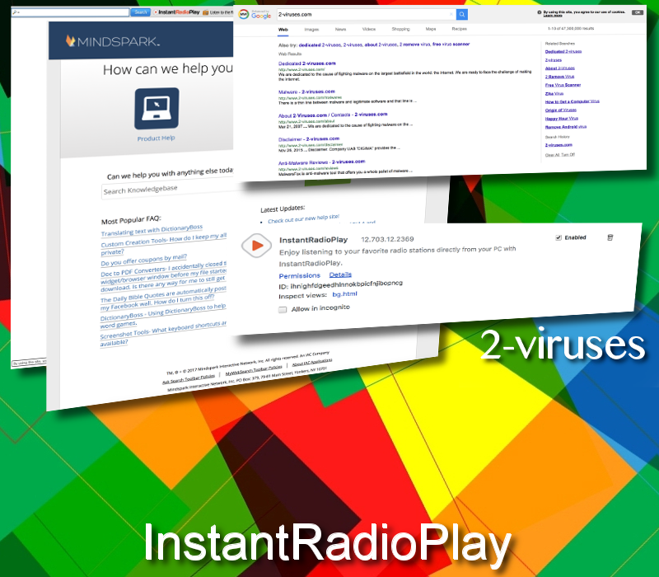This screenshot has width=659, height=577.
Task: Open the Videos results tab
Action: [370, 28]
